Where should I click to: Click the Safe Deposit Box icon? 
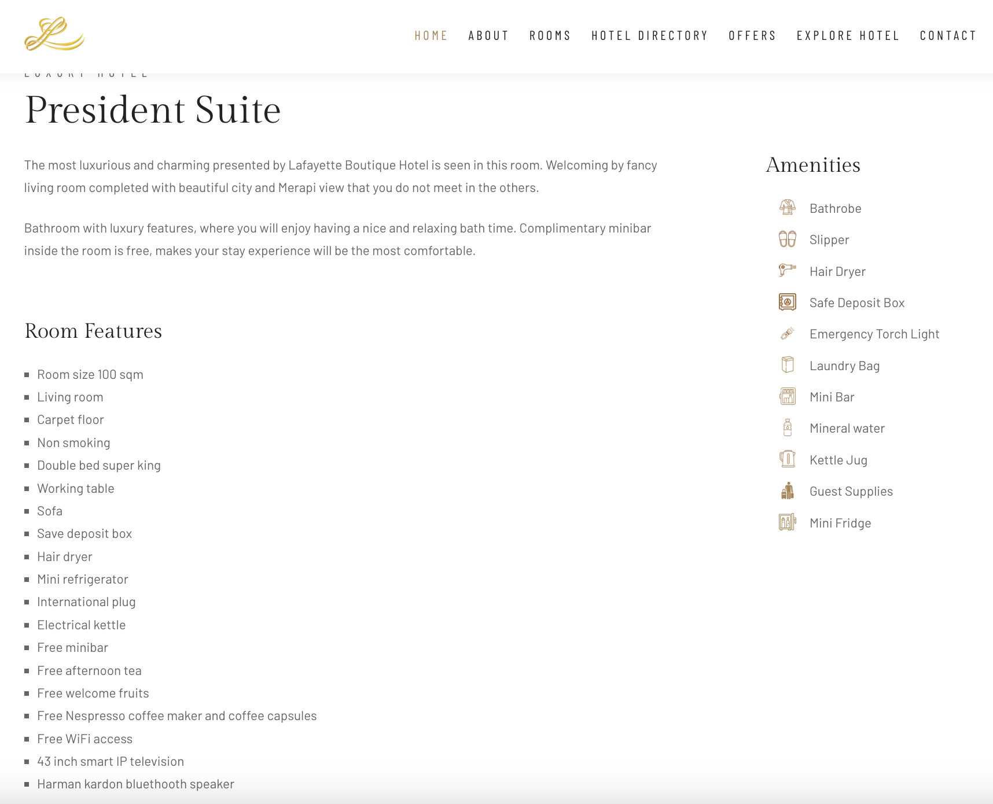[x=787, y=302]
